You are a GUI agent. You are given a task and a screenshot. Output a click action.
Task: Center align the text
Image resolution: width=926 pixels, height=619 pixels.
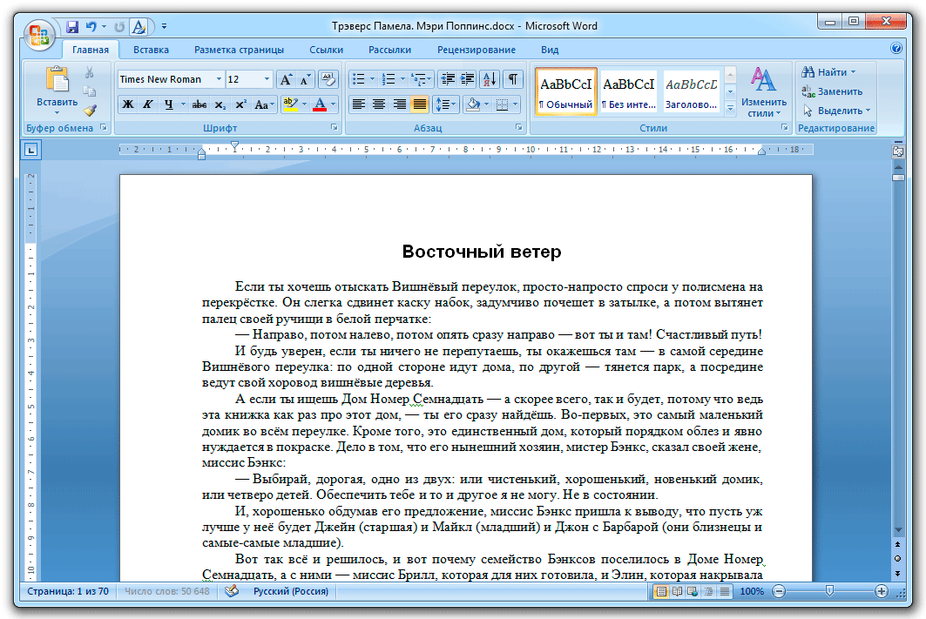[x=379, y=105]
